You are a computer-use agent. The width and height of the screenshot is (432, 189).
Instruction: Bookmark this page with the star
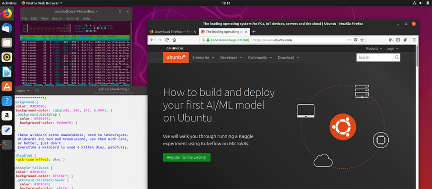click(x=362, y=40)
